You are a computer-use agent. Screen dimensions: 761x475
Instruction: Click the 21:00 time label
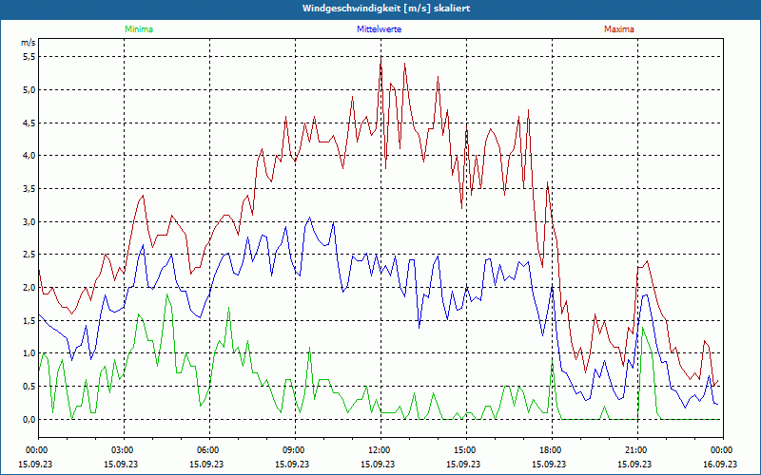coord(637,450)
